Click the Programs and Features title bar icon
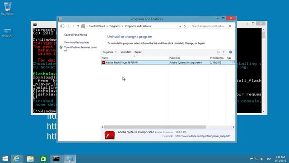The width and height of the screenshot is (289, 163). click(x=60, y=19)
